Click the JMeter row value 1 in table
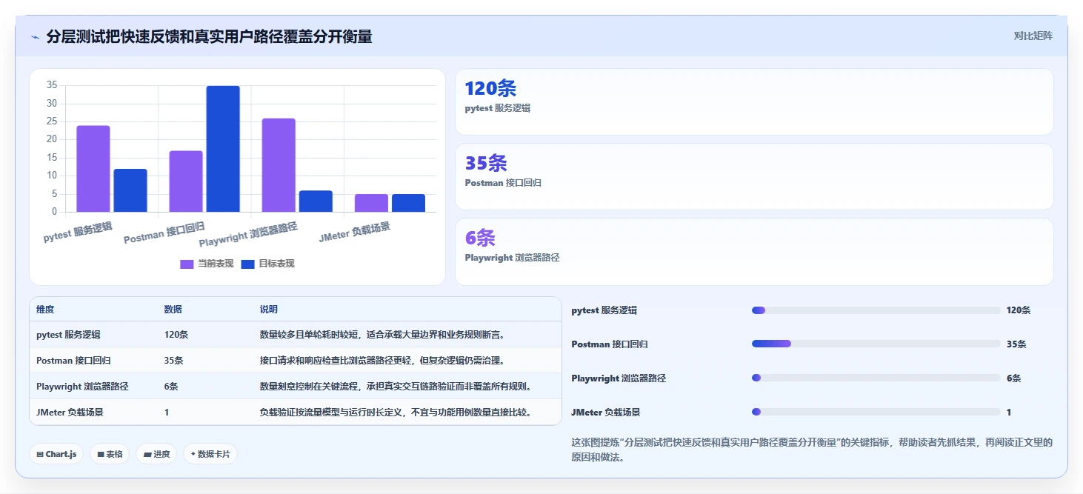The height and width of the screenshot is (494, 1083). pyautogui.click(x=167, y=413)
